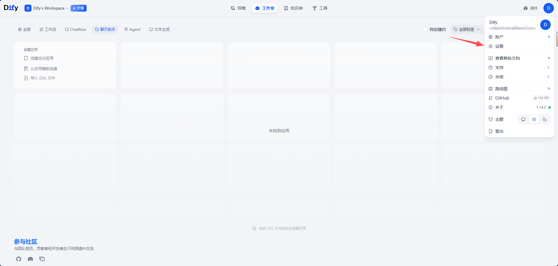
Task: Click the 插件 plugin cube icon
Action: [526, 8]
